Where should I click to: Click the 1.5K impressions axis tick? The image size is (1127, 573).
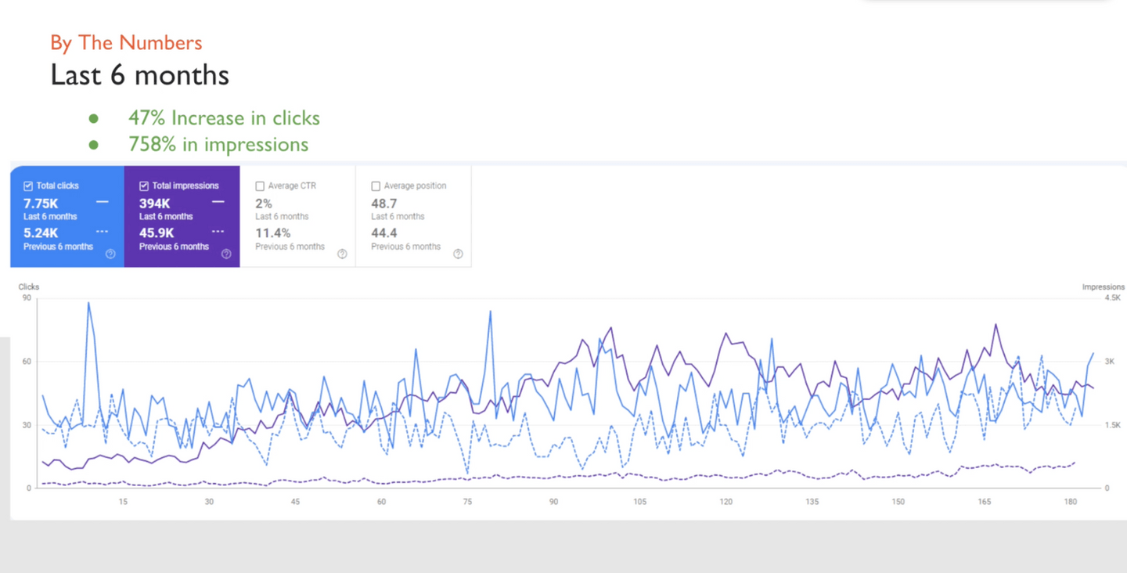1112,425
